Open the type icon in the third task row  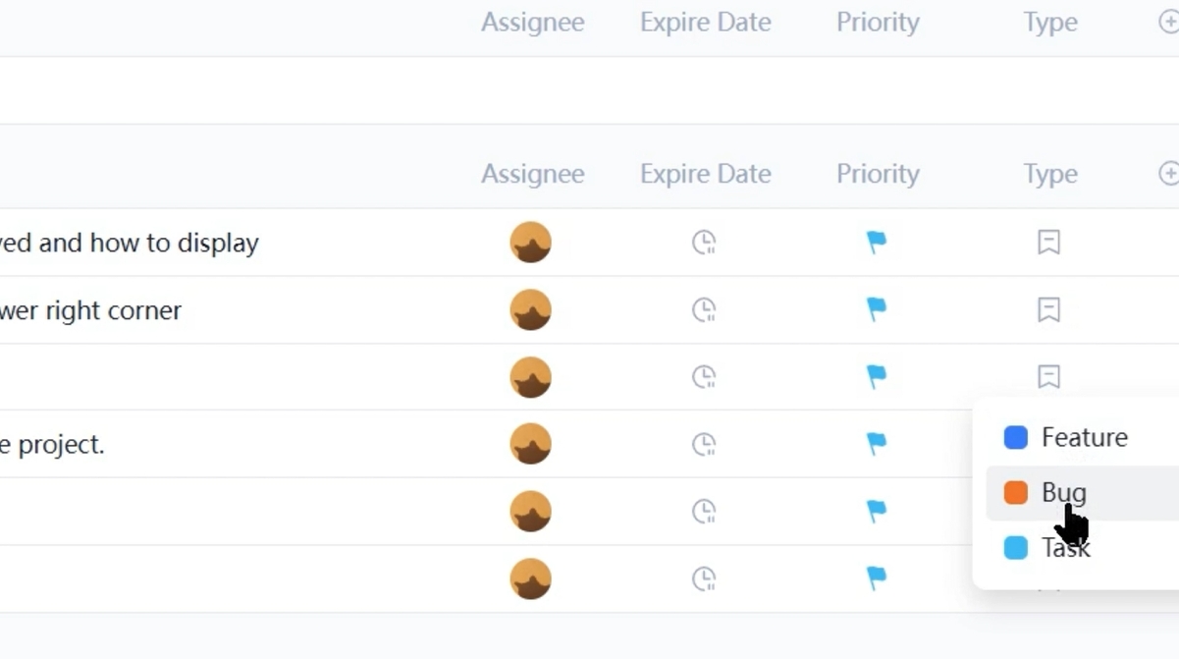[1048, 377]
